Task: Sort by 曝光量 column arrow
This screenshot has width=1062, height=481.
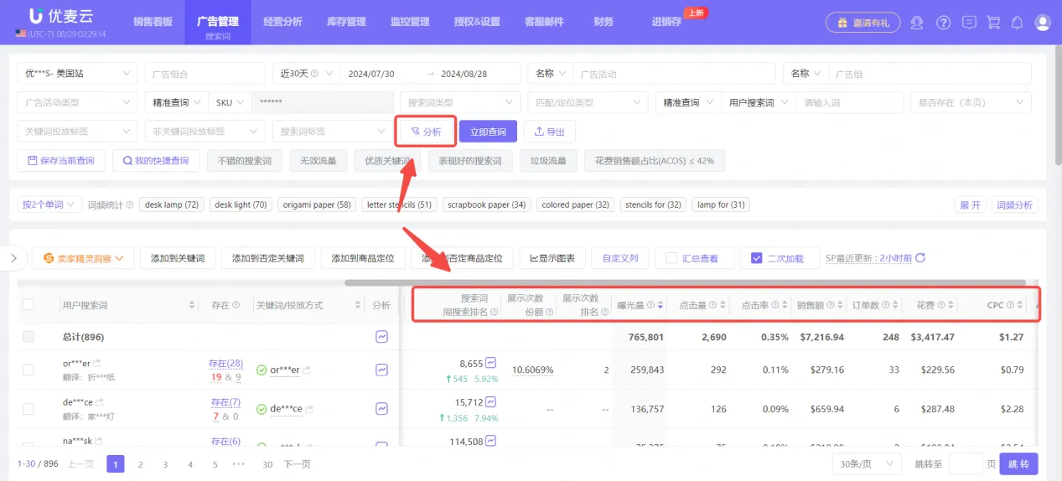Action: click(660, 306)
